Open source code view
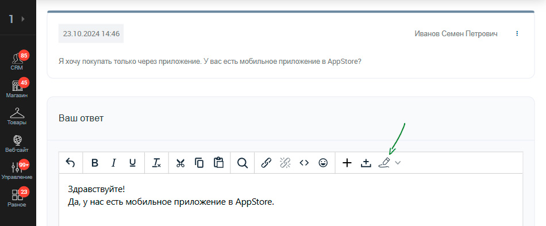Image resolution: width=546 pixels, height=226 pixels. [x=305, y=163]
